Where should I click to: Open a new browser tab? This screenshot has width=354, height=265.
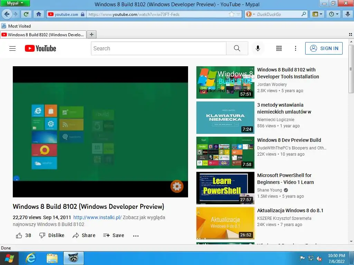pos(91,35)
